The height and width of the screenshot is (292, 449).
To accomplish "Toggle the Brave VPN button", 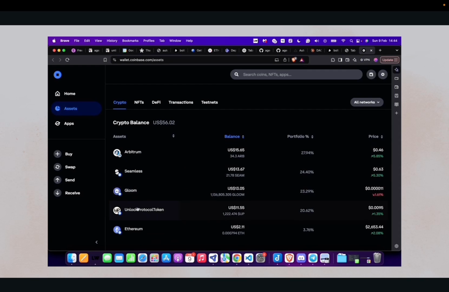I will (x=365, y=60).
